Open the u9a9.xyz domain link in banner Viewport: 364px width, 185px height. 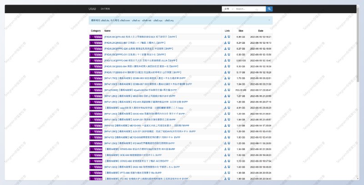[x=157, y=21]
